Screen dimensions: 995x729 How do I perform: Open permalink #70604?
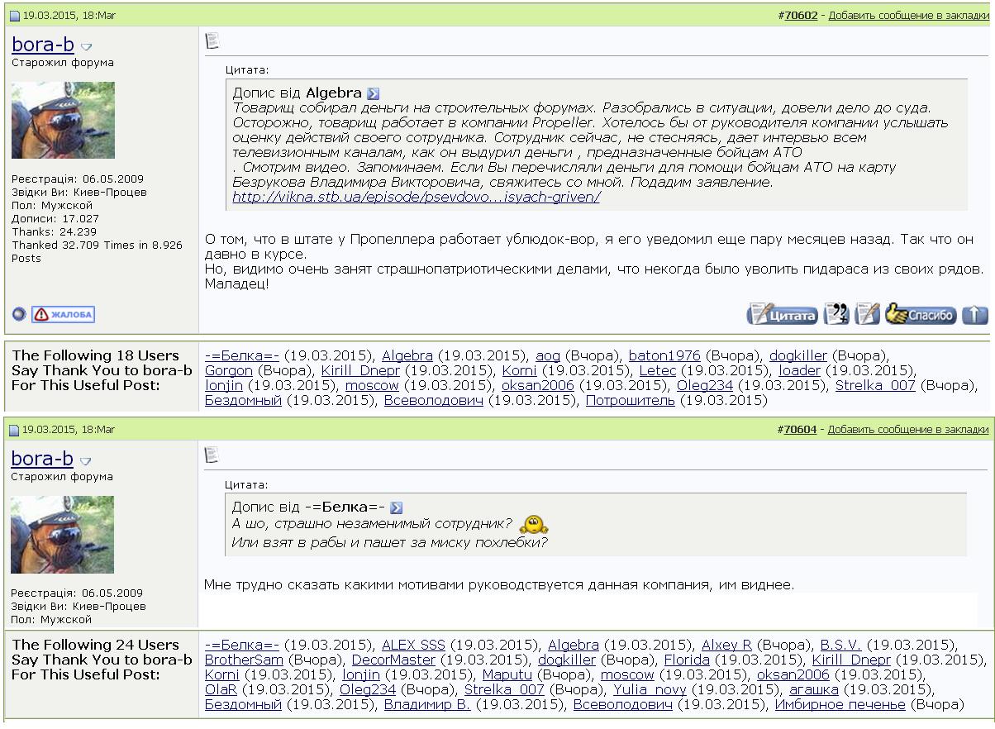[x=797, y=430]
